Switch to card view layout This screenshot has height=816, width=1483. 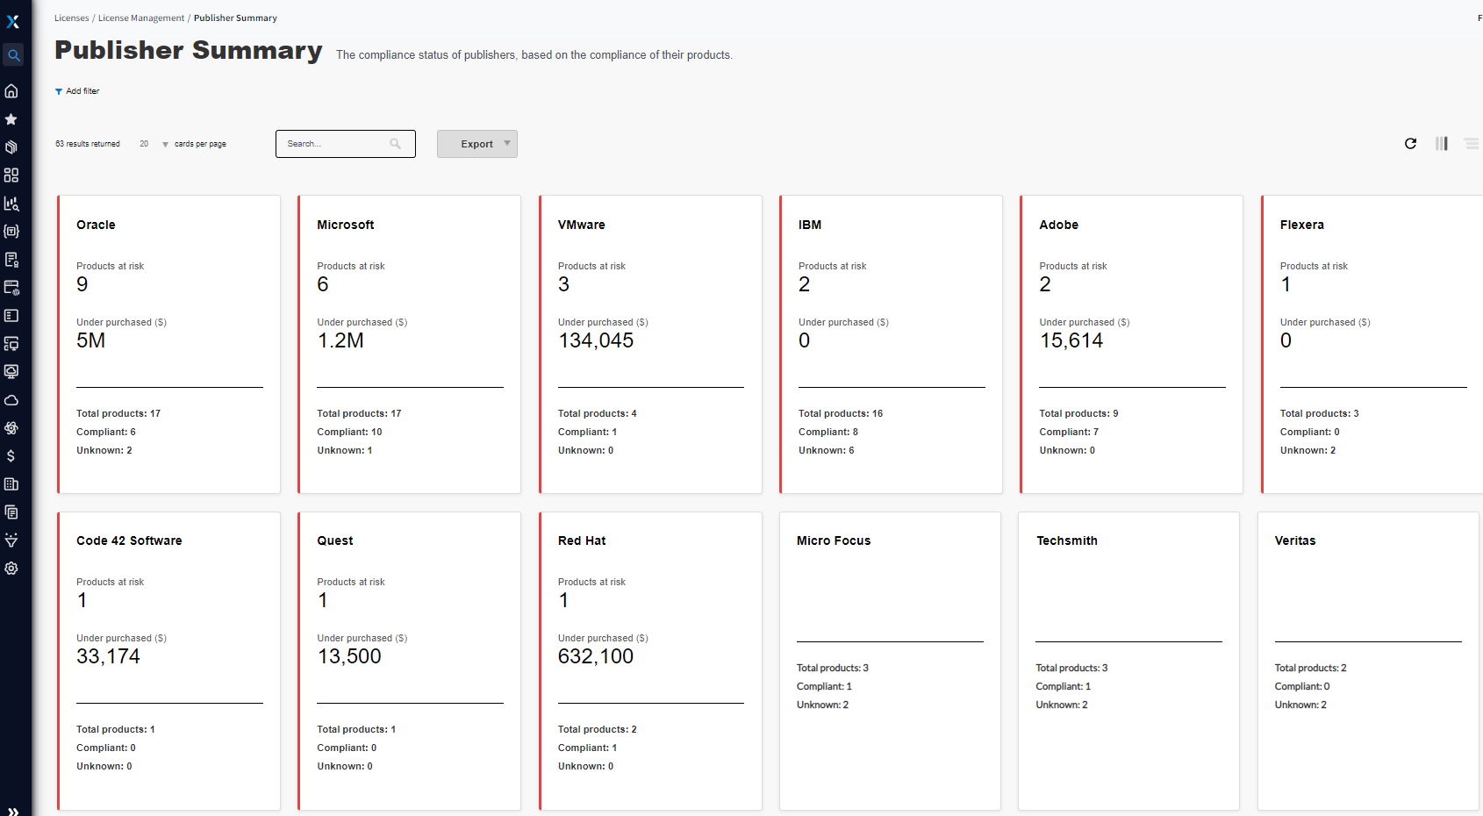click(x=1441, y=143)
